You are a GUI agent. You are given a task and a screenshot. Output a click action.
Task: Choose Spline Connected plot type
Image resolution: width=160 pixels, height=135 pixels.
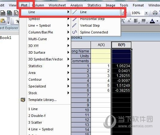point(96,32)
